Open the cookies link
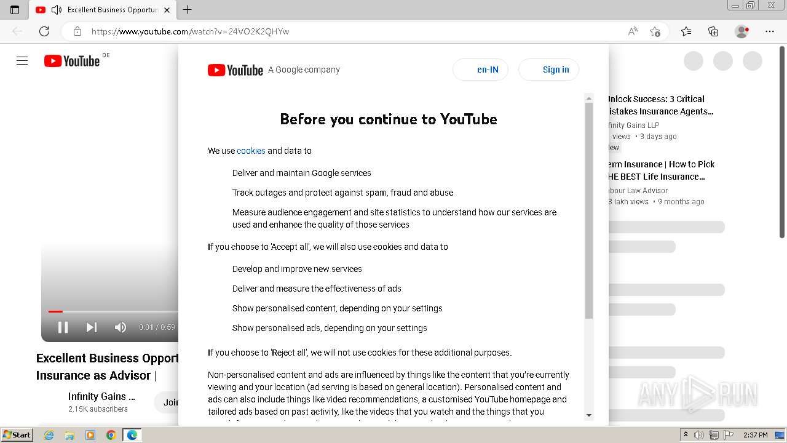 (x=251, y=151)
